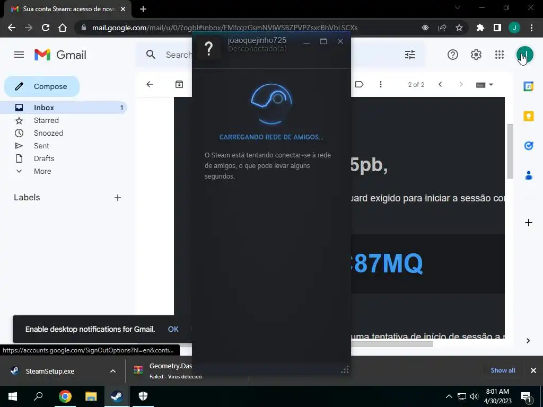
Task: Close the Sua conta Steam tab
Action: 123,9
